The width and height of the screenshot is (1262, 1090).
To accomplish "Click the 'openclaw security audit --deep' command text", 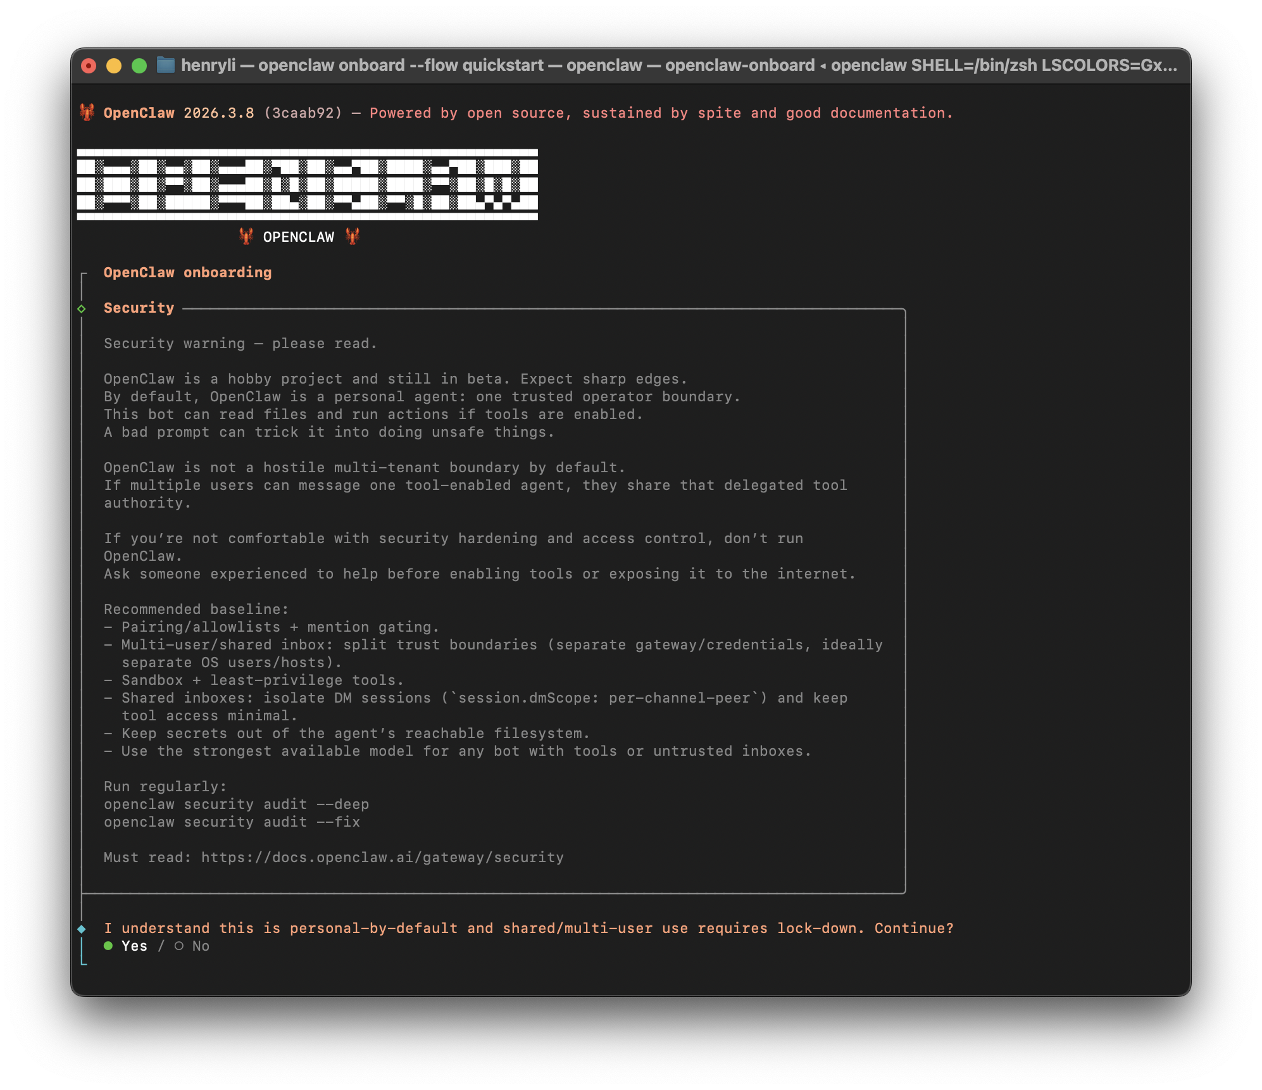I will click(x=236, y=805).
